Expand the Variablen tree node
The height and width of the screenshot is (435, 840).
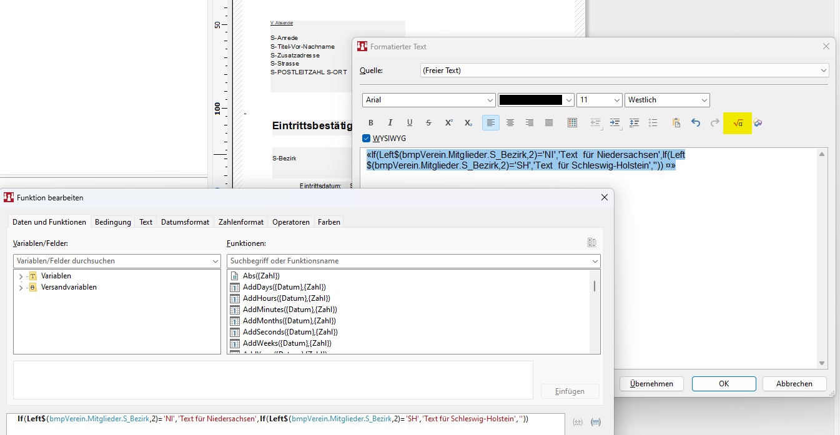coord(21,276)
